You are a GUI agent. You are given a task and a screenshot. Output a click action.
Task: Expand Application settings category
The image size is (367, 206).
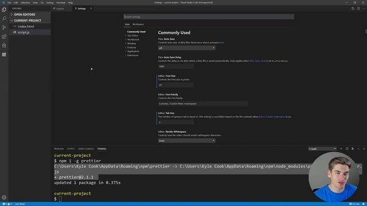tap(133, 51)
